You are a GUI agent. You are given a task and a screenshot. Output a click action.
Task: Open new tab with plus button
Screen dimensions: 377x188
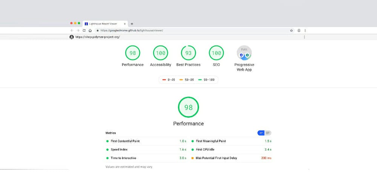pos(132,24)
